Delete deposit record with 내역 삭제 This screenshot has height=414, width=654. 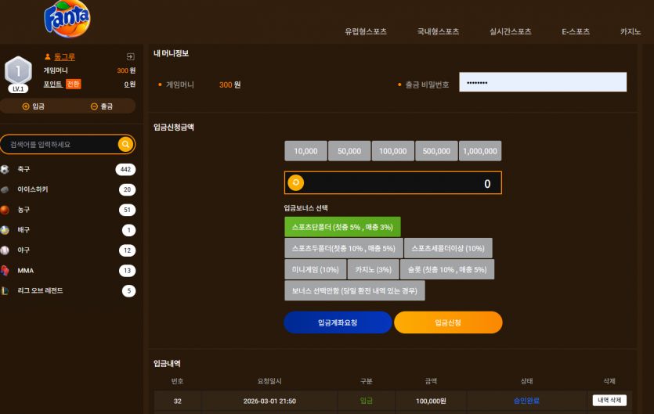[609, 400]
